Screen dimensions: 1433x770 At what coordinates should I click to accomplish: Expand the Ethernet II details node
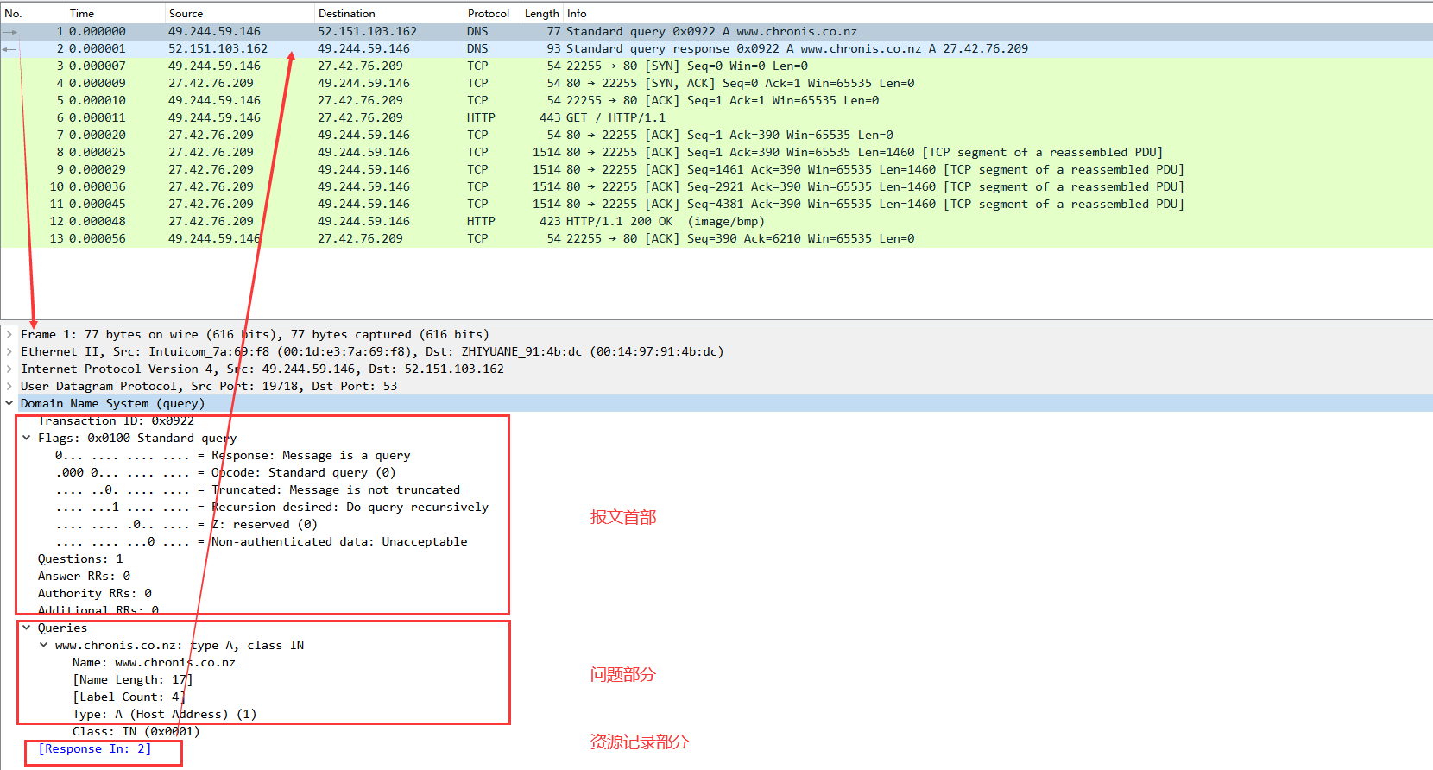pyautogui.click(x=9, y=351)
